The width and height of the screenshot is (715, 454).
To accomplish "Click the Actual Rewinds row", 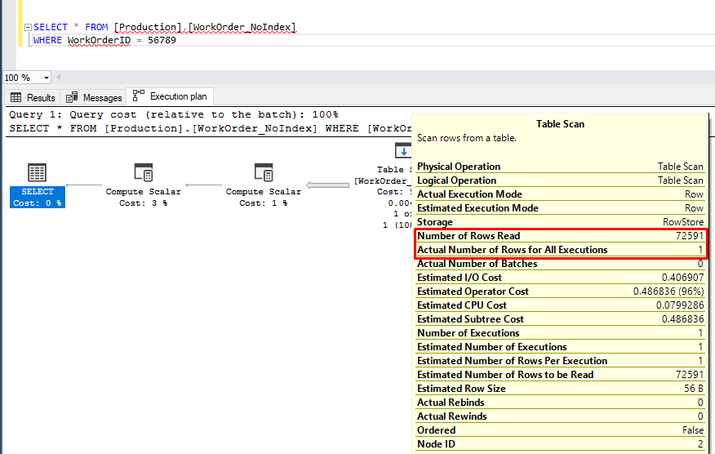I will point(560,416).
